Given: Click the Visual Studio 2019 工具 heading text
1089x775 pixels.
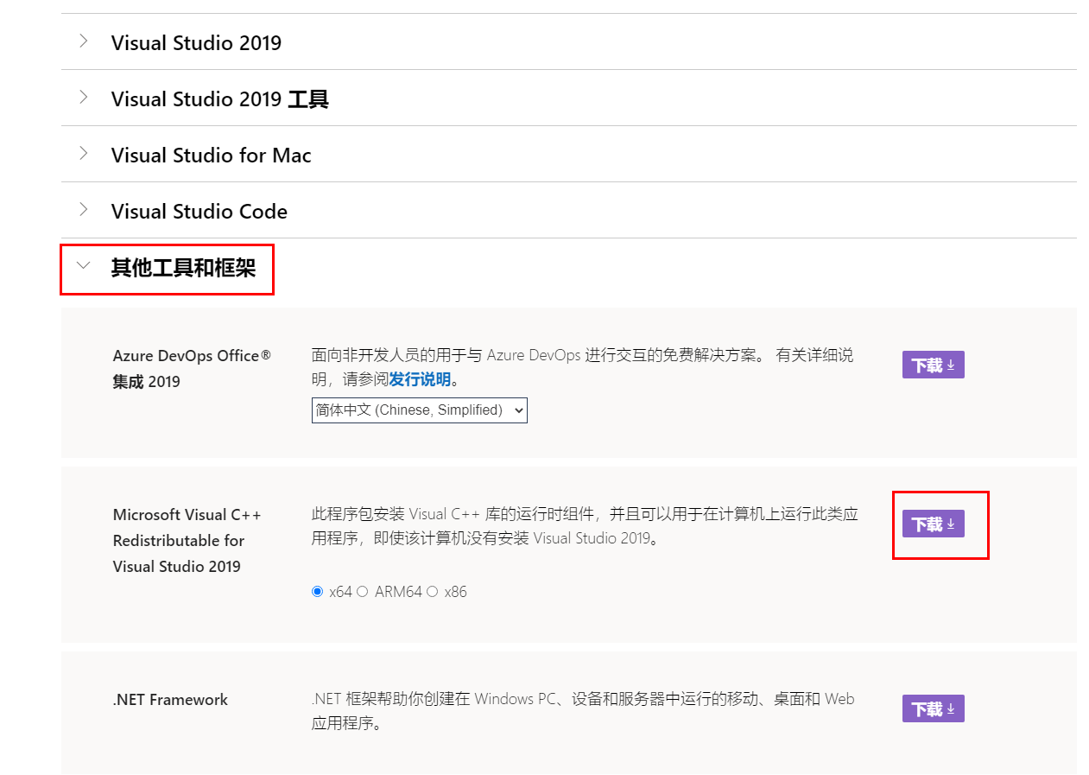Looking at the screenshot, I should 220,99.
